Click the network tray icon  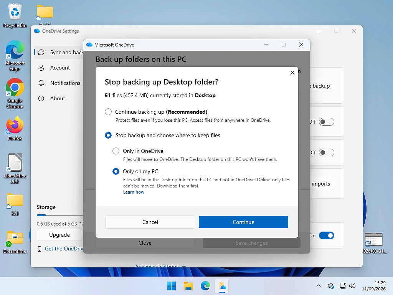[x=343, y=286]
